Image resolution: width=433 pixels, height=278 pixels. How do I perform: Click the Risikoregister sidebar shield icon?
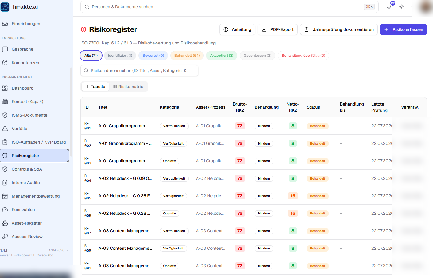click(5, 156)
